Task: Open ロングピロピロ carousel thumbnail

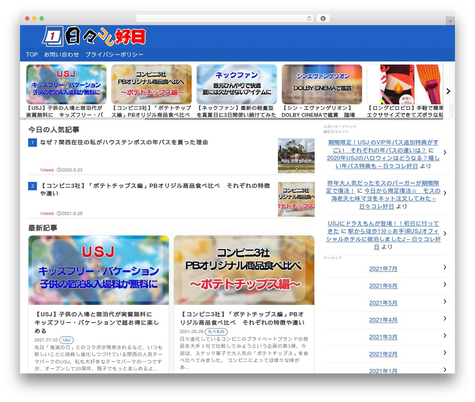Action: [x=405, y=85]
